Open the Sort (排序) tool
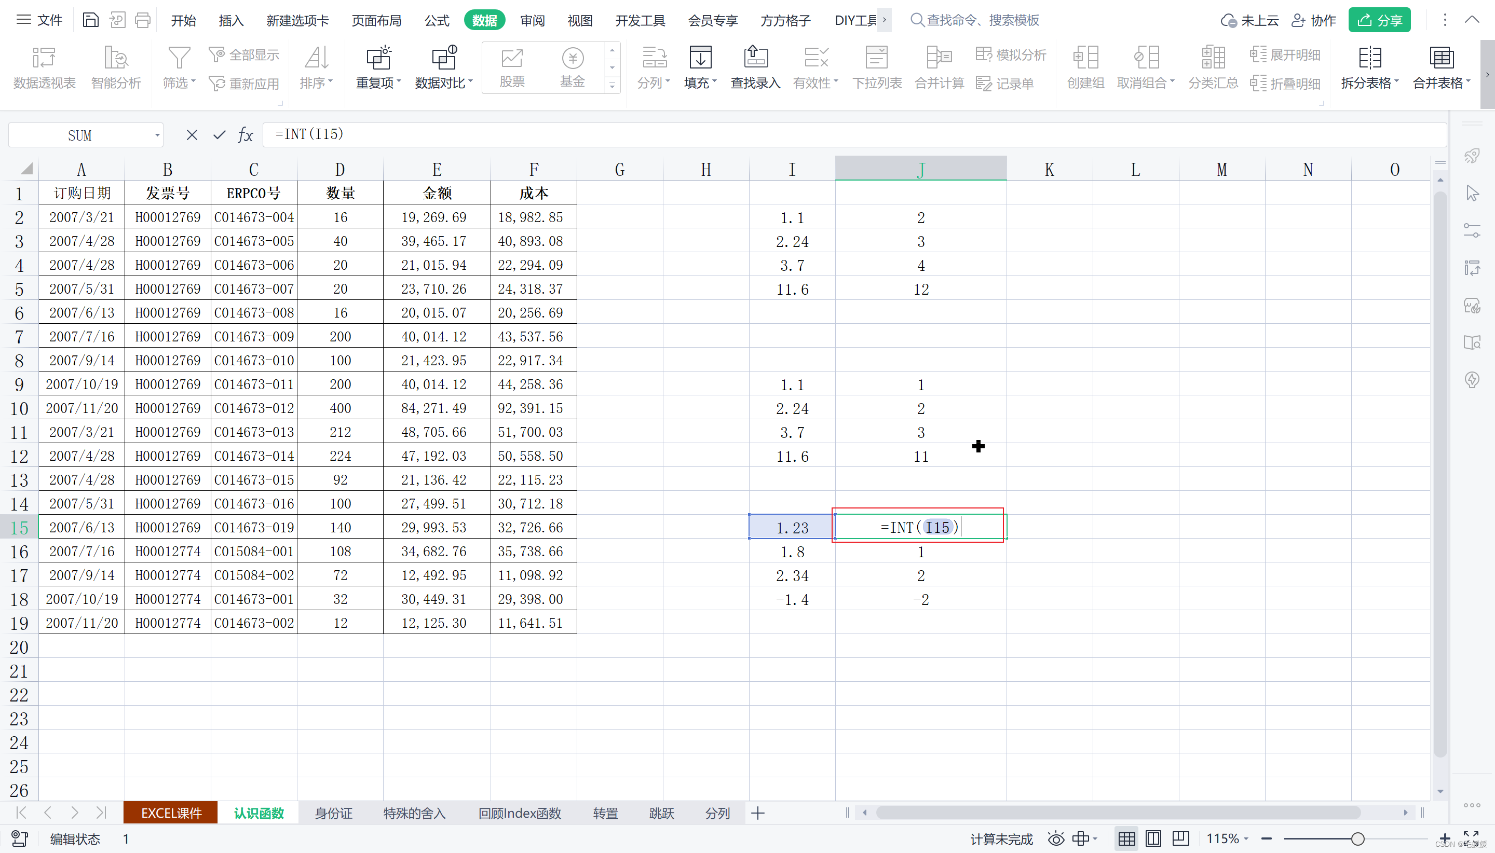This screenshot has height=853, width=1495. 317,68
